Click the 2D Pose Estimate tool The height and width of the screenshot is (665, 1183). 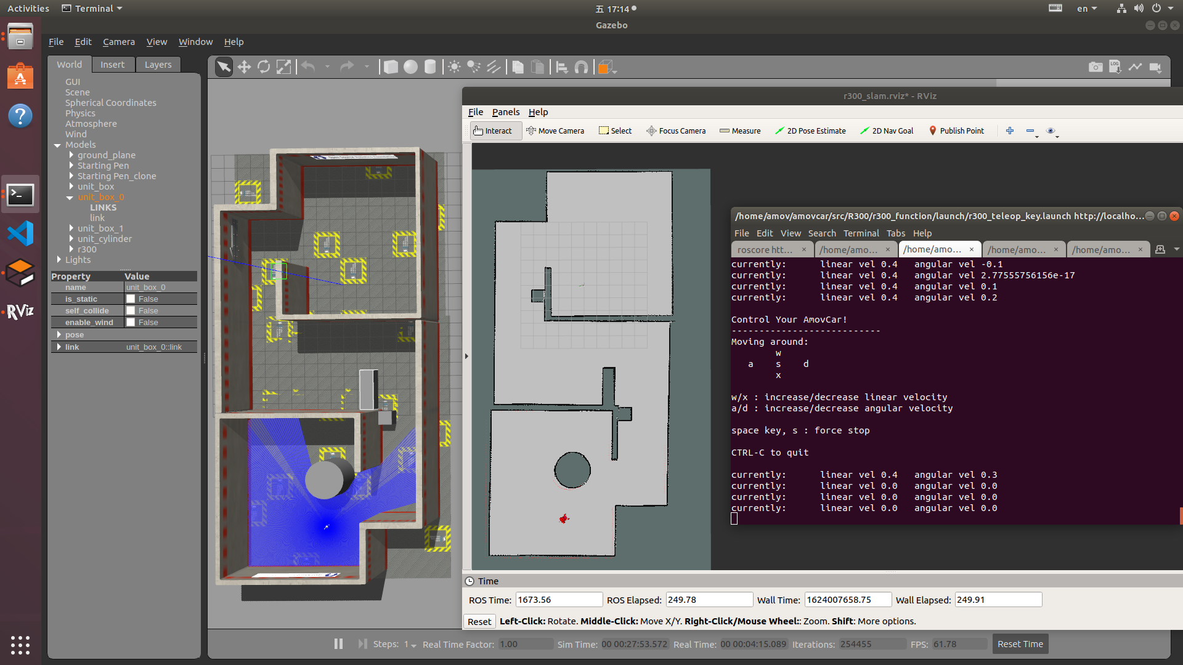click(810, 130)
